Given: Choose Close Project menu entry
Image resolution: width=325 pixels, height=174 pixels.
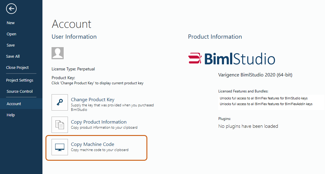Looking at the screenshot, I should [x=17, y=67].
